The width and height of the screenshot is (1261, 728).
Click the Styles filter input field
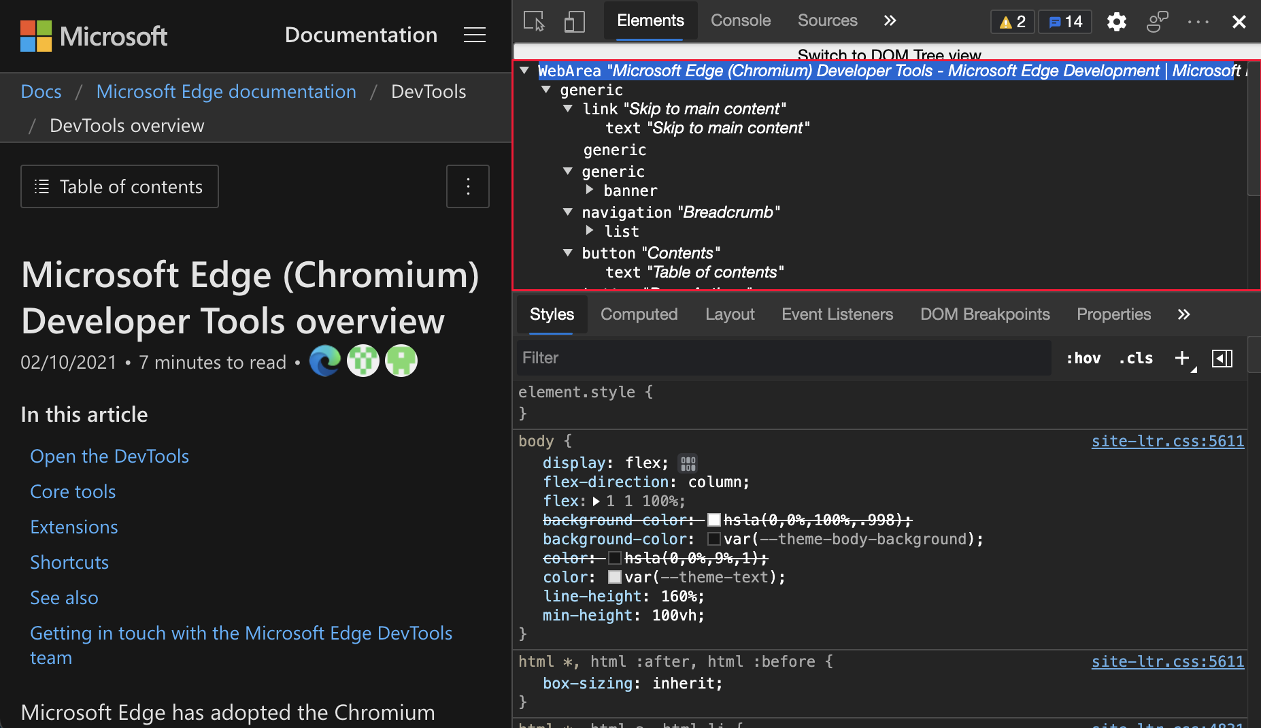[x=748, y=358]
